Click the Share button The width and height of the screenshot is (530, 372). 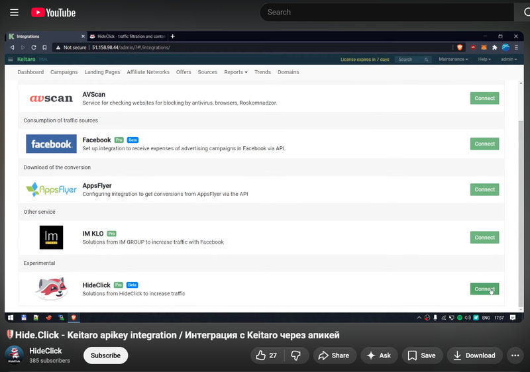coord(333,355)
